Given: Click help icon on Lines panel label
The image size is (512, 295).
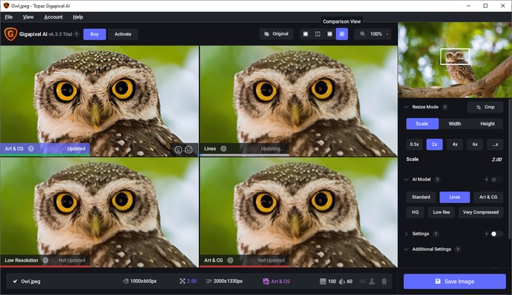Looking at the screenshot, I should coord(223,148).
